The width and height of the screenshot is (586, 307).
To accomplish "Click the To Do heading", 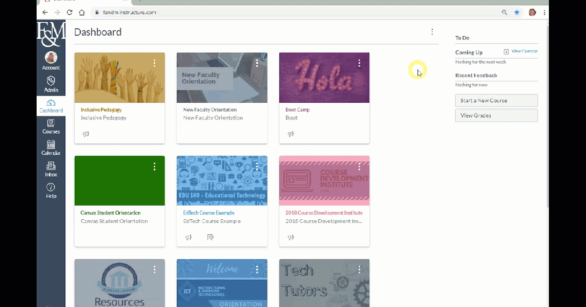I will 462,38.
